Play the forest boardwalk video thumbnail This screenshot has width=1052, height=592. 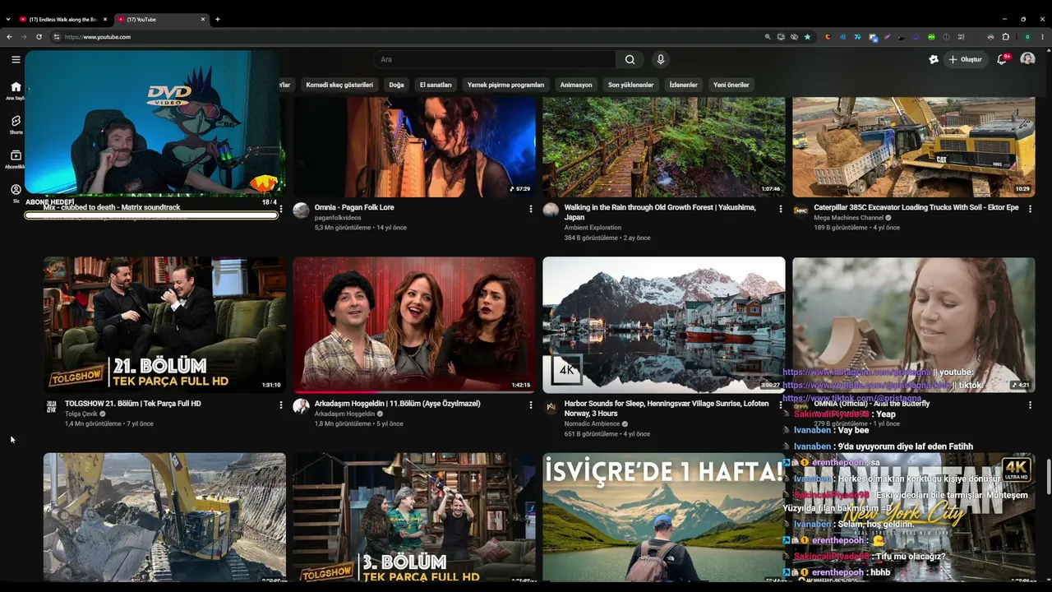click(664, 147)
